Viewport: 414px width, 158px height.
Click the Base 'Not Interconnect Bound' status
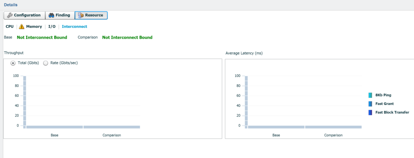click(42, 37)
